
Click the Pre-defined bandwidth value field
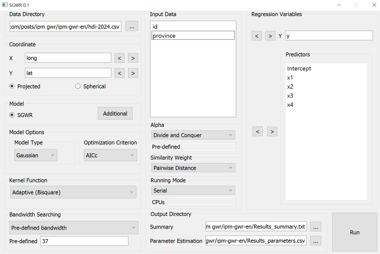(x=84, y=241)
